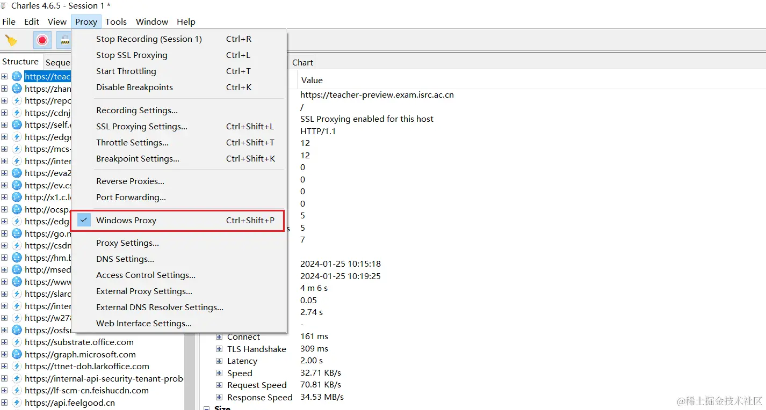Open the Edit menu
The width and height of the screenshot is (766, 410).
tap(32, 21)
